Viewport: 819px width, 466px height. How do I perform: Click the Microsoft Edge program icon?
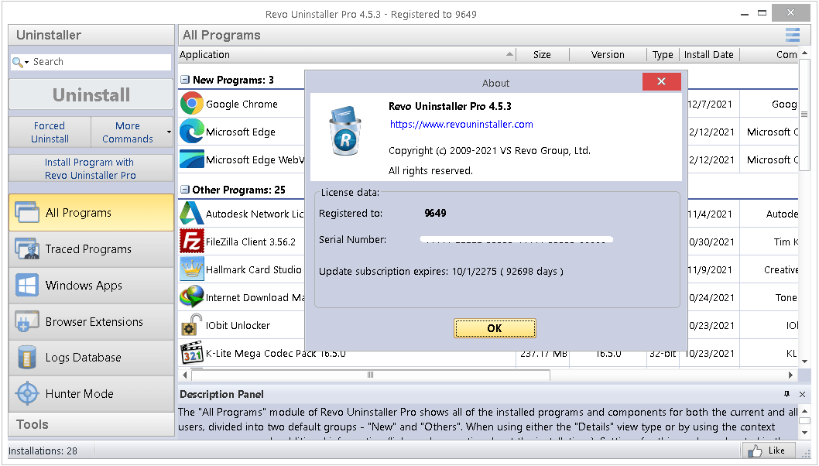pyautogui.click(x=192, y=131)
